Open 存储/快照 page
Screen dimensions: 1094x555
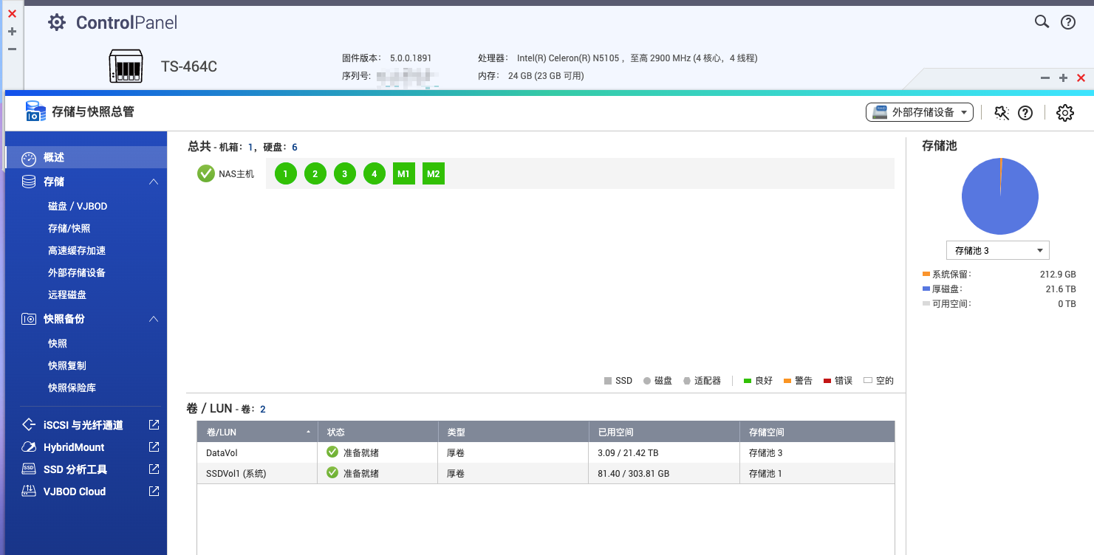69,228
